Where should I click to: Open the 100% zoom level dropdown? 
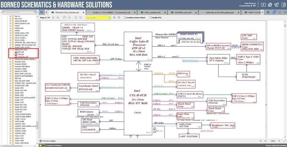point(275,141)
